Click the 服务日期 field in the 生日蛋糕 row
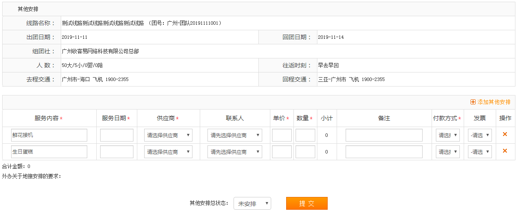The image size is (518, 214). coord(117,152)
